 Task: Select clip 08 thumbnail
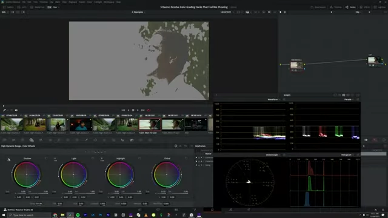173,124
